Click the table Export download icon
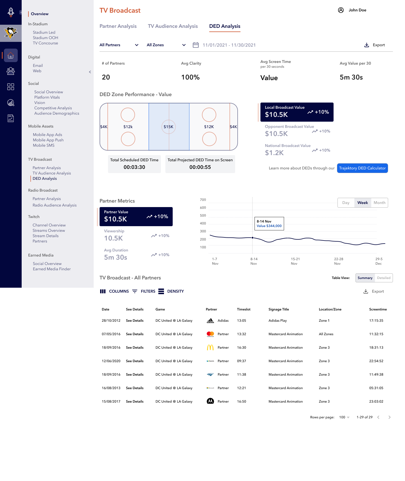Image resolution: width=405 pixels, height=481 pixels. [x=366, y=291]
